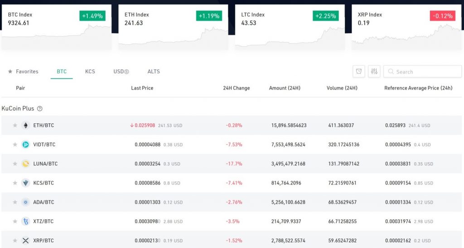Click ADA reference price 0.00001334
Screen dimensions: 464x248
[x=398, y=202]
